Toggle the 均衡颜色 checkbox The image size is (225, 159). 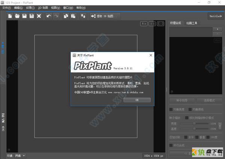click(190, 109)
